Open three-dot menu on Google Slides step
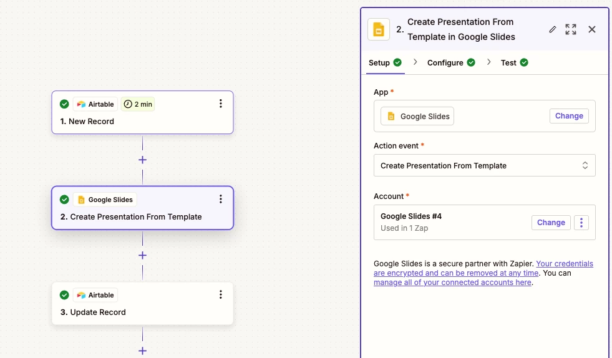This screenshot has height=358, width=612. (220, 199)
